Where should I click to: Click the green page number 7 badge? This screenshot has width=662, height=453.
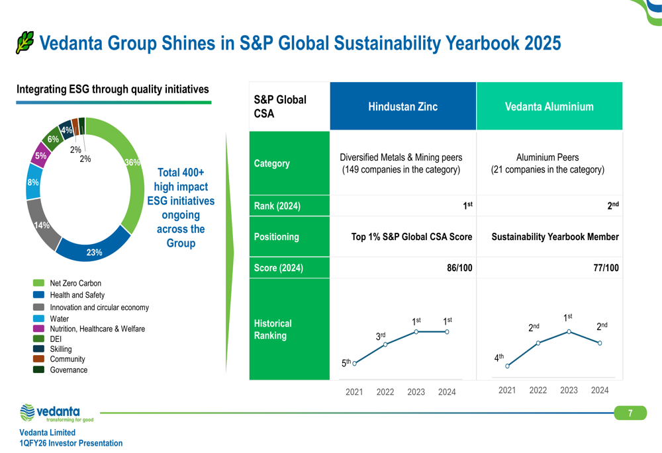point(630,413)
